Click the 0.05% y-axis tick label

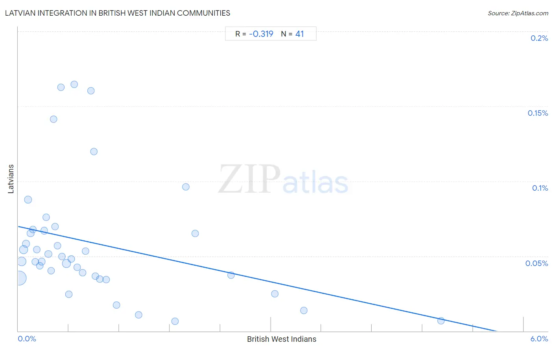(536, 263)
